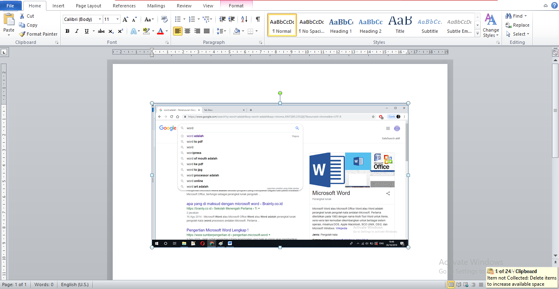Click the clipboard notification icon

[490, 271]
